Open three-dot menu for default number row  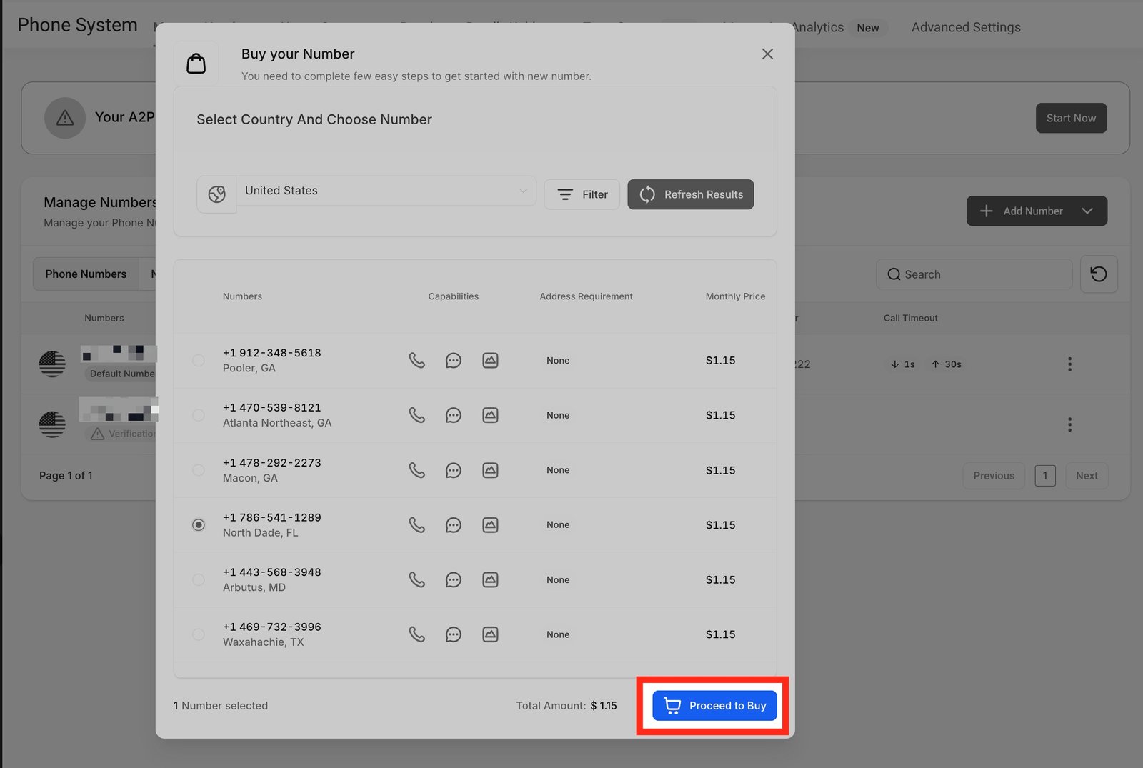(1069, 364)
